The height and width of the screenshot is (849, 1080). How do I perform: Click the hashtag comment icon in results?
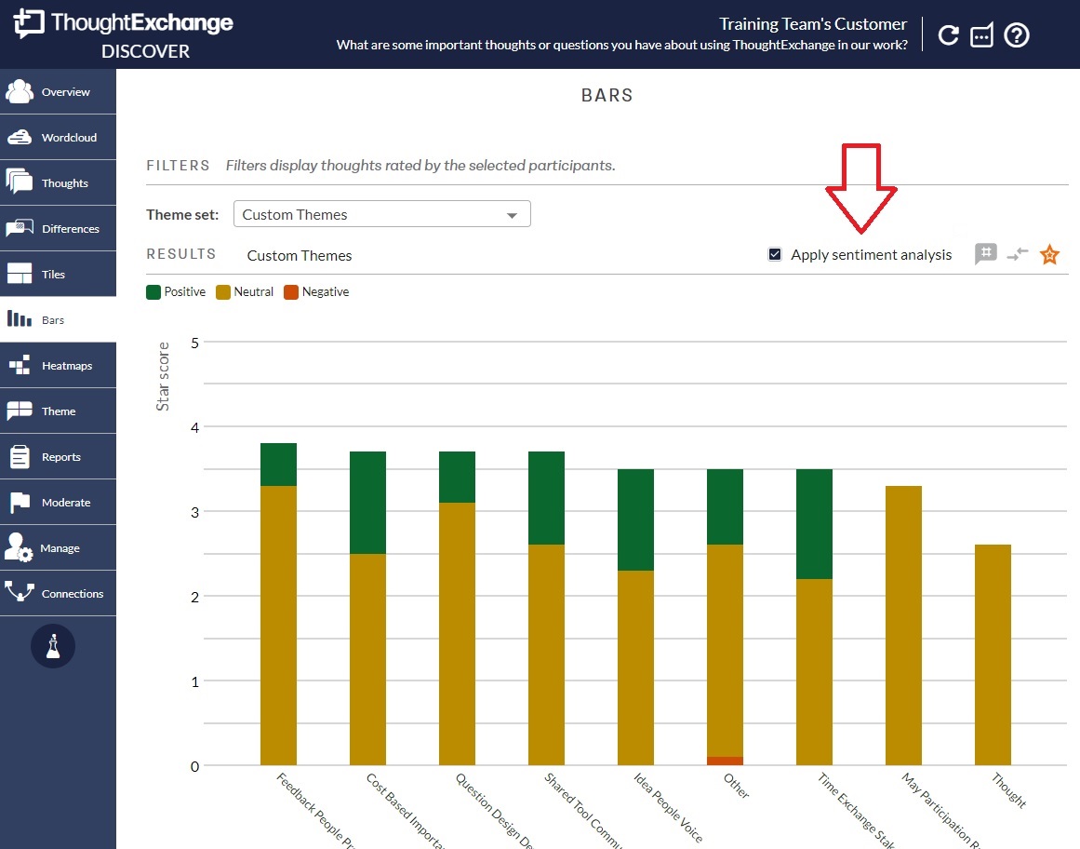(986, 253)
